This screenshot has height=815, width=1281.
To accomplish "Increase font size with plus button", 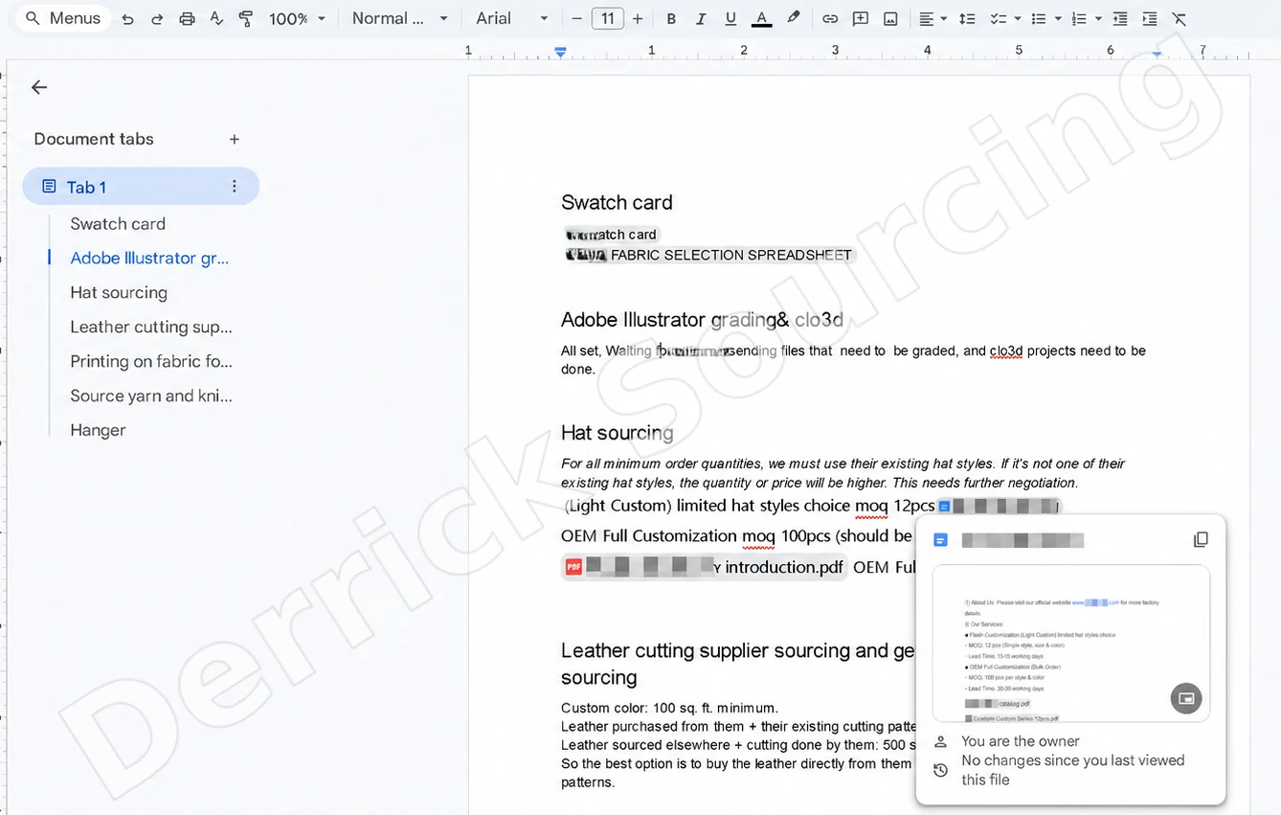I will 639,19.
